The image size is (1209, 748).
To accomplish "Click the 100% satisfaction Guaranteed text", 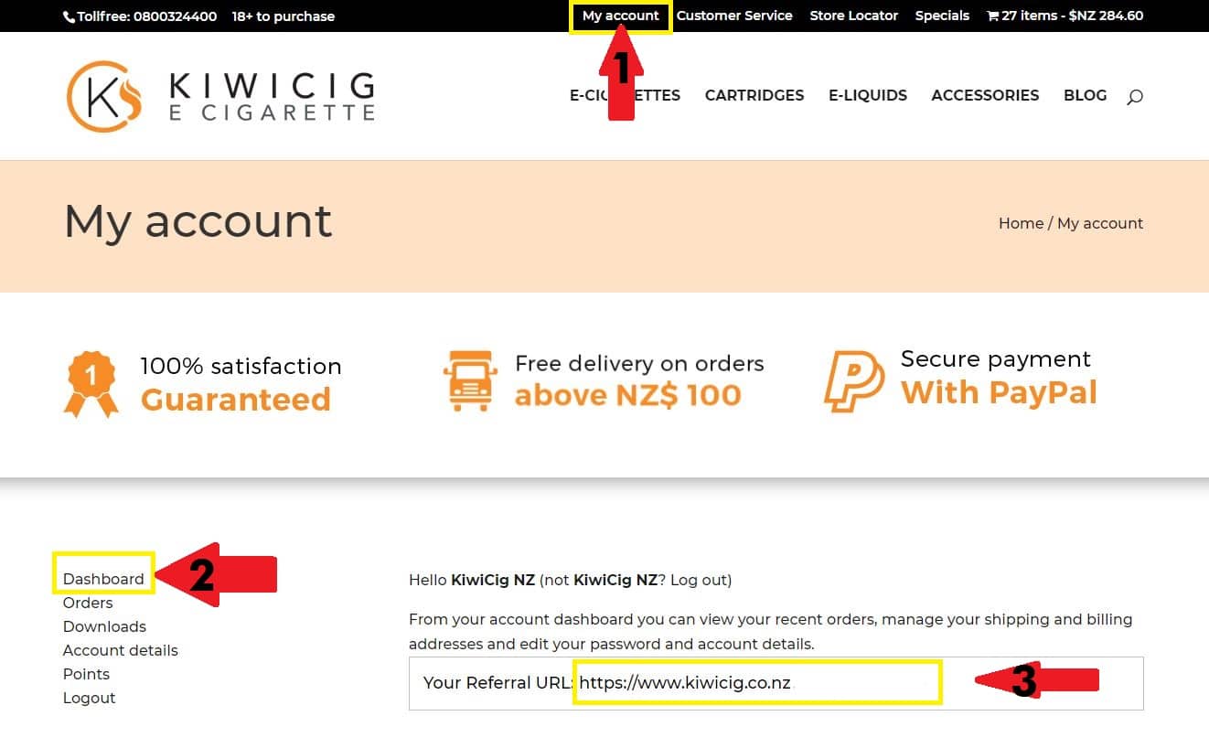I will point(241,384).
